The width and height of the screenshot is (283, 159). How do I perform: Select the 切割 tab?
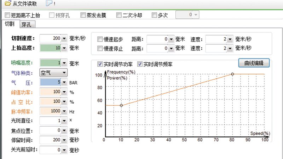(9, 24)
